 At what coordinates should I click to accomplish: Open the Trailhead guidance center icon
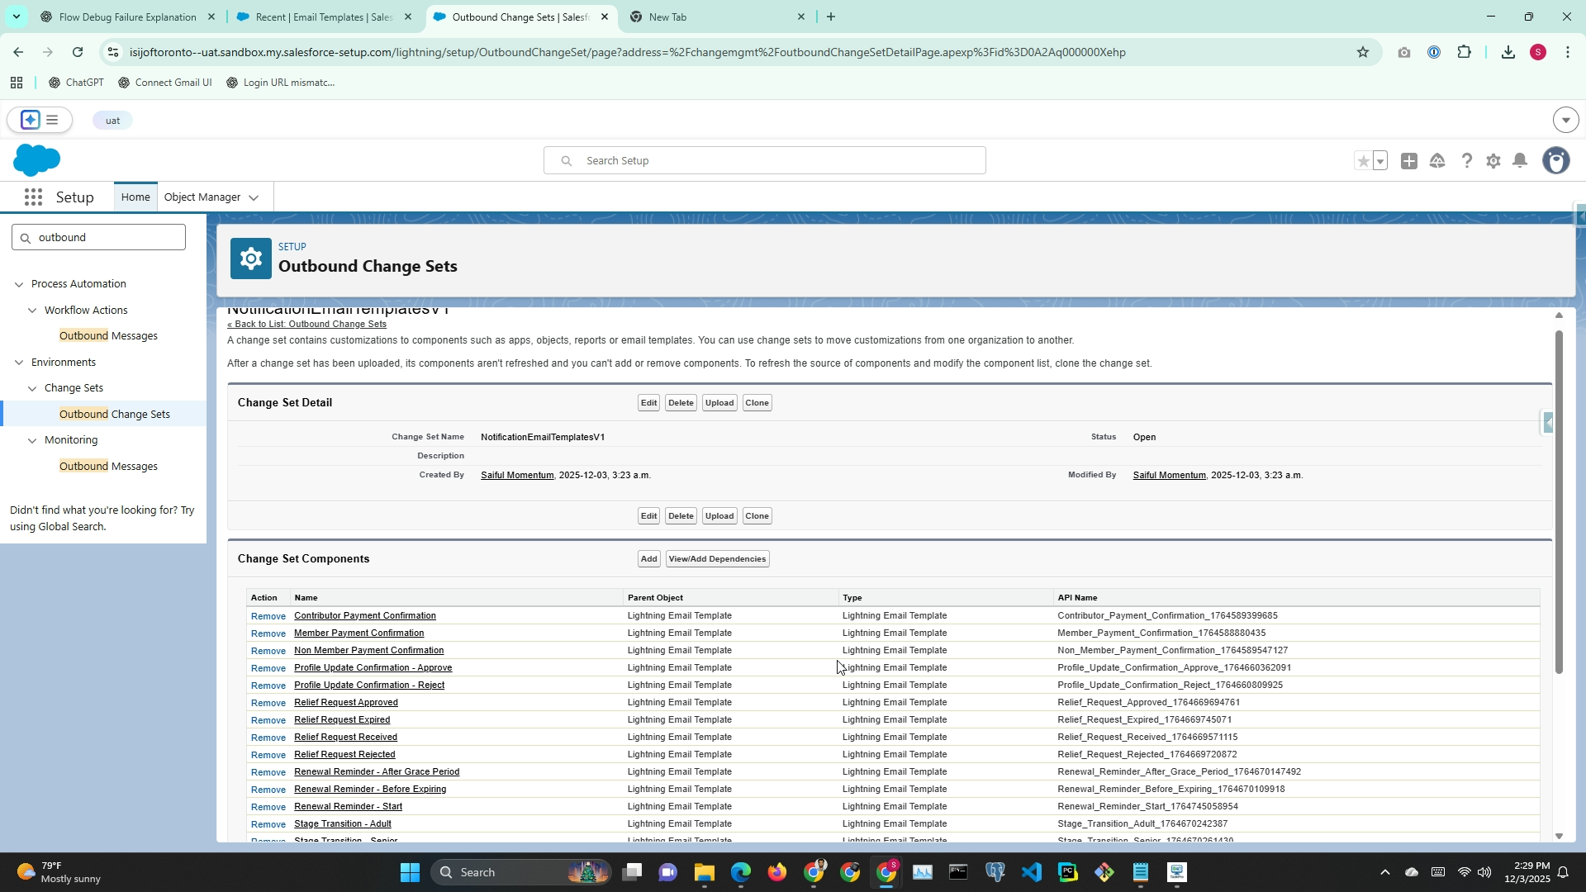pos(1437,161)
